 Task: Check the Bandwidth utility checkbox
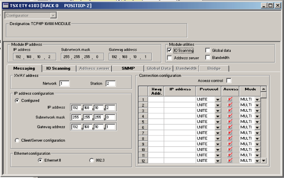coord(208,58)
